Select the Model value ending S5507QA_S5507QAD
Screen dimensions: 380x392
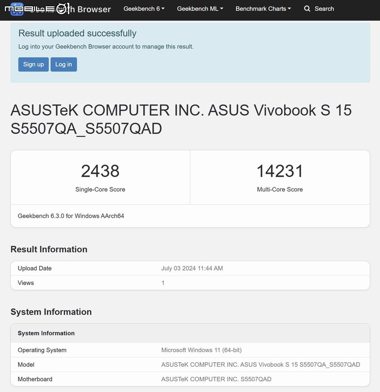click(261, 365)
